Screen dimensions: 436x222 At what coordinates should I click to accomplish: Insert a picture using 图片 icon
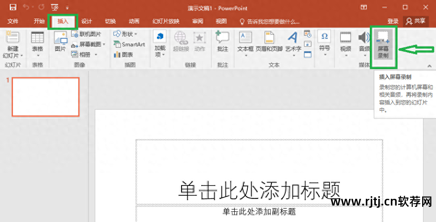pyautogui.click(x=60, y=42)
